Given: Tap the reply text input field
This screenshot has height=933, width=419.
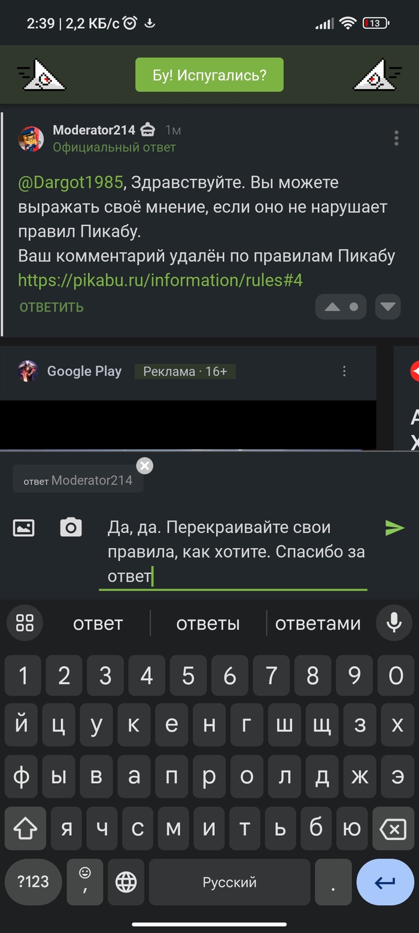Looking at the screenshot, I should (233, 552).
